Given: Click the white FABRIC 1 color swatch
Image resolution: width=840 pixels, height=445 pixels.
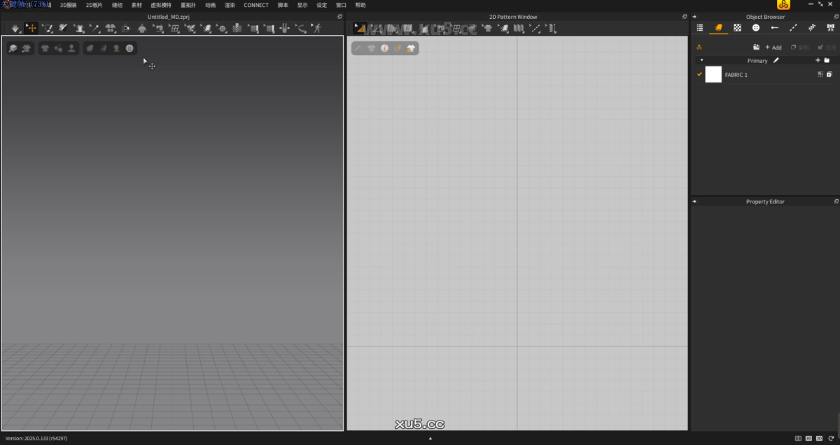Looking at the screenshot, I should coord(713,74).
